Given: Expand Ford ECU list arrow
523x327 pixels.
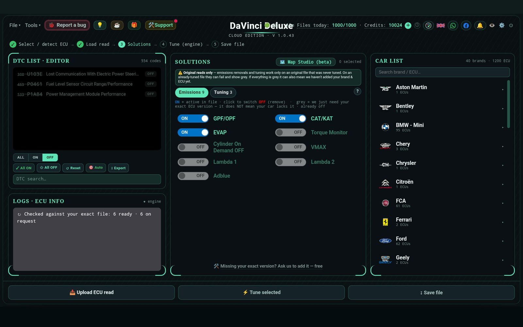Looking at the screenshot, I should (503, 241).
